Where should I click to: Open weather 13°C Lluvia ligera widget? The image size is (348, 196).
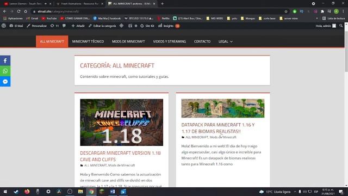275,192
